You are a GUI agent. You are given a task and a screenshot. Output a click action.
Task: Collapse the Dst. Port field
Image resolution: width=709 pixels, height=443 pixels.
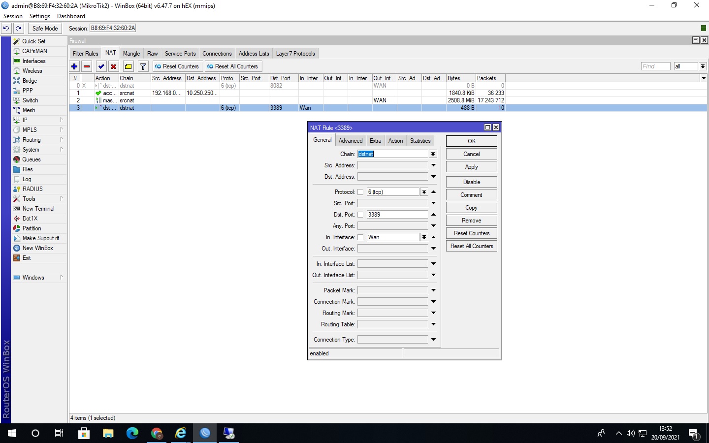point(433,215)
